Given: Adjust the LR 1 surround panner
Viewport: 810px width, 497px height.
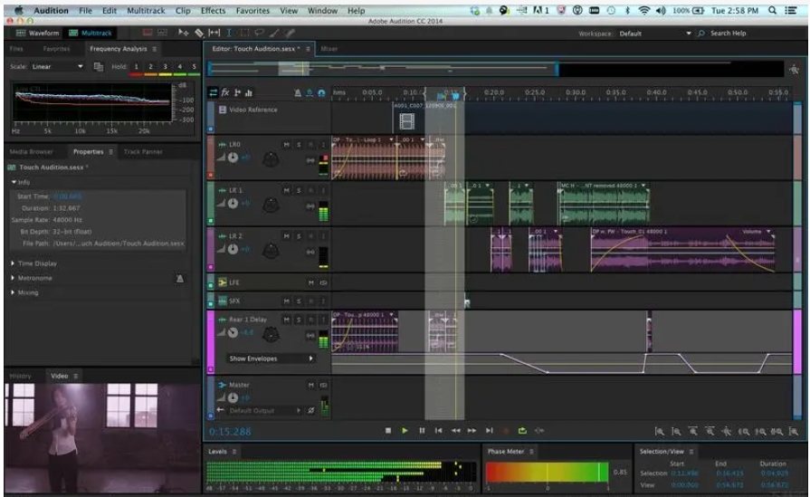Looking at the screenshot, I should click(271, 205).
